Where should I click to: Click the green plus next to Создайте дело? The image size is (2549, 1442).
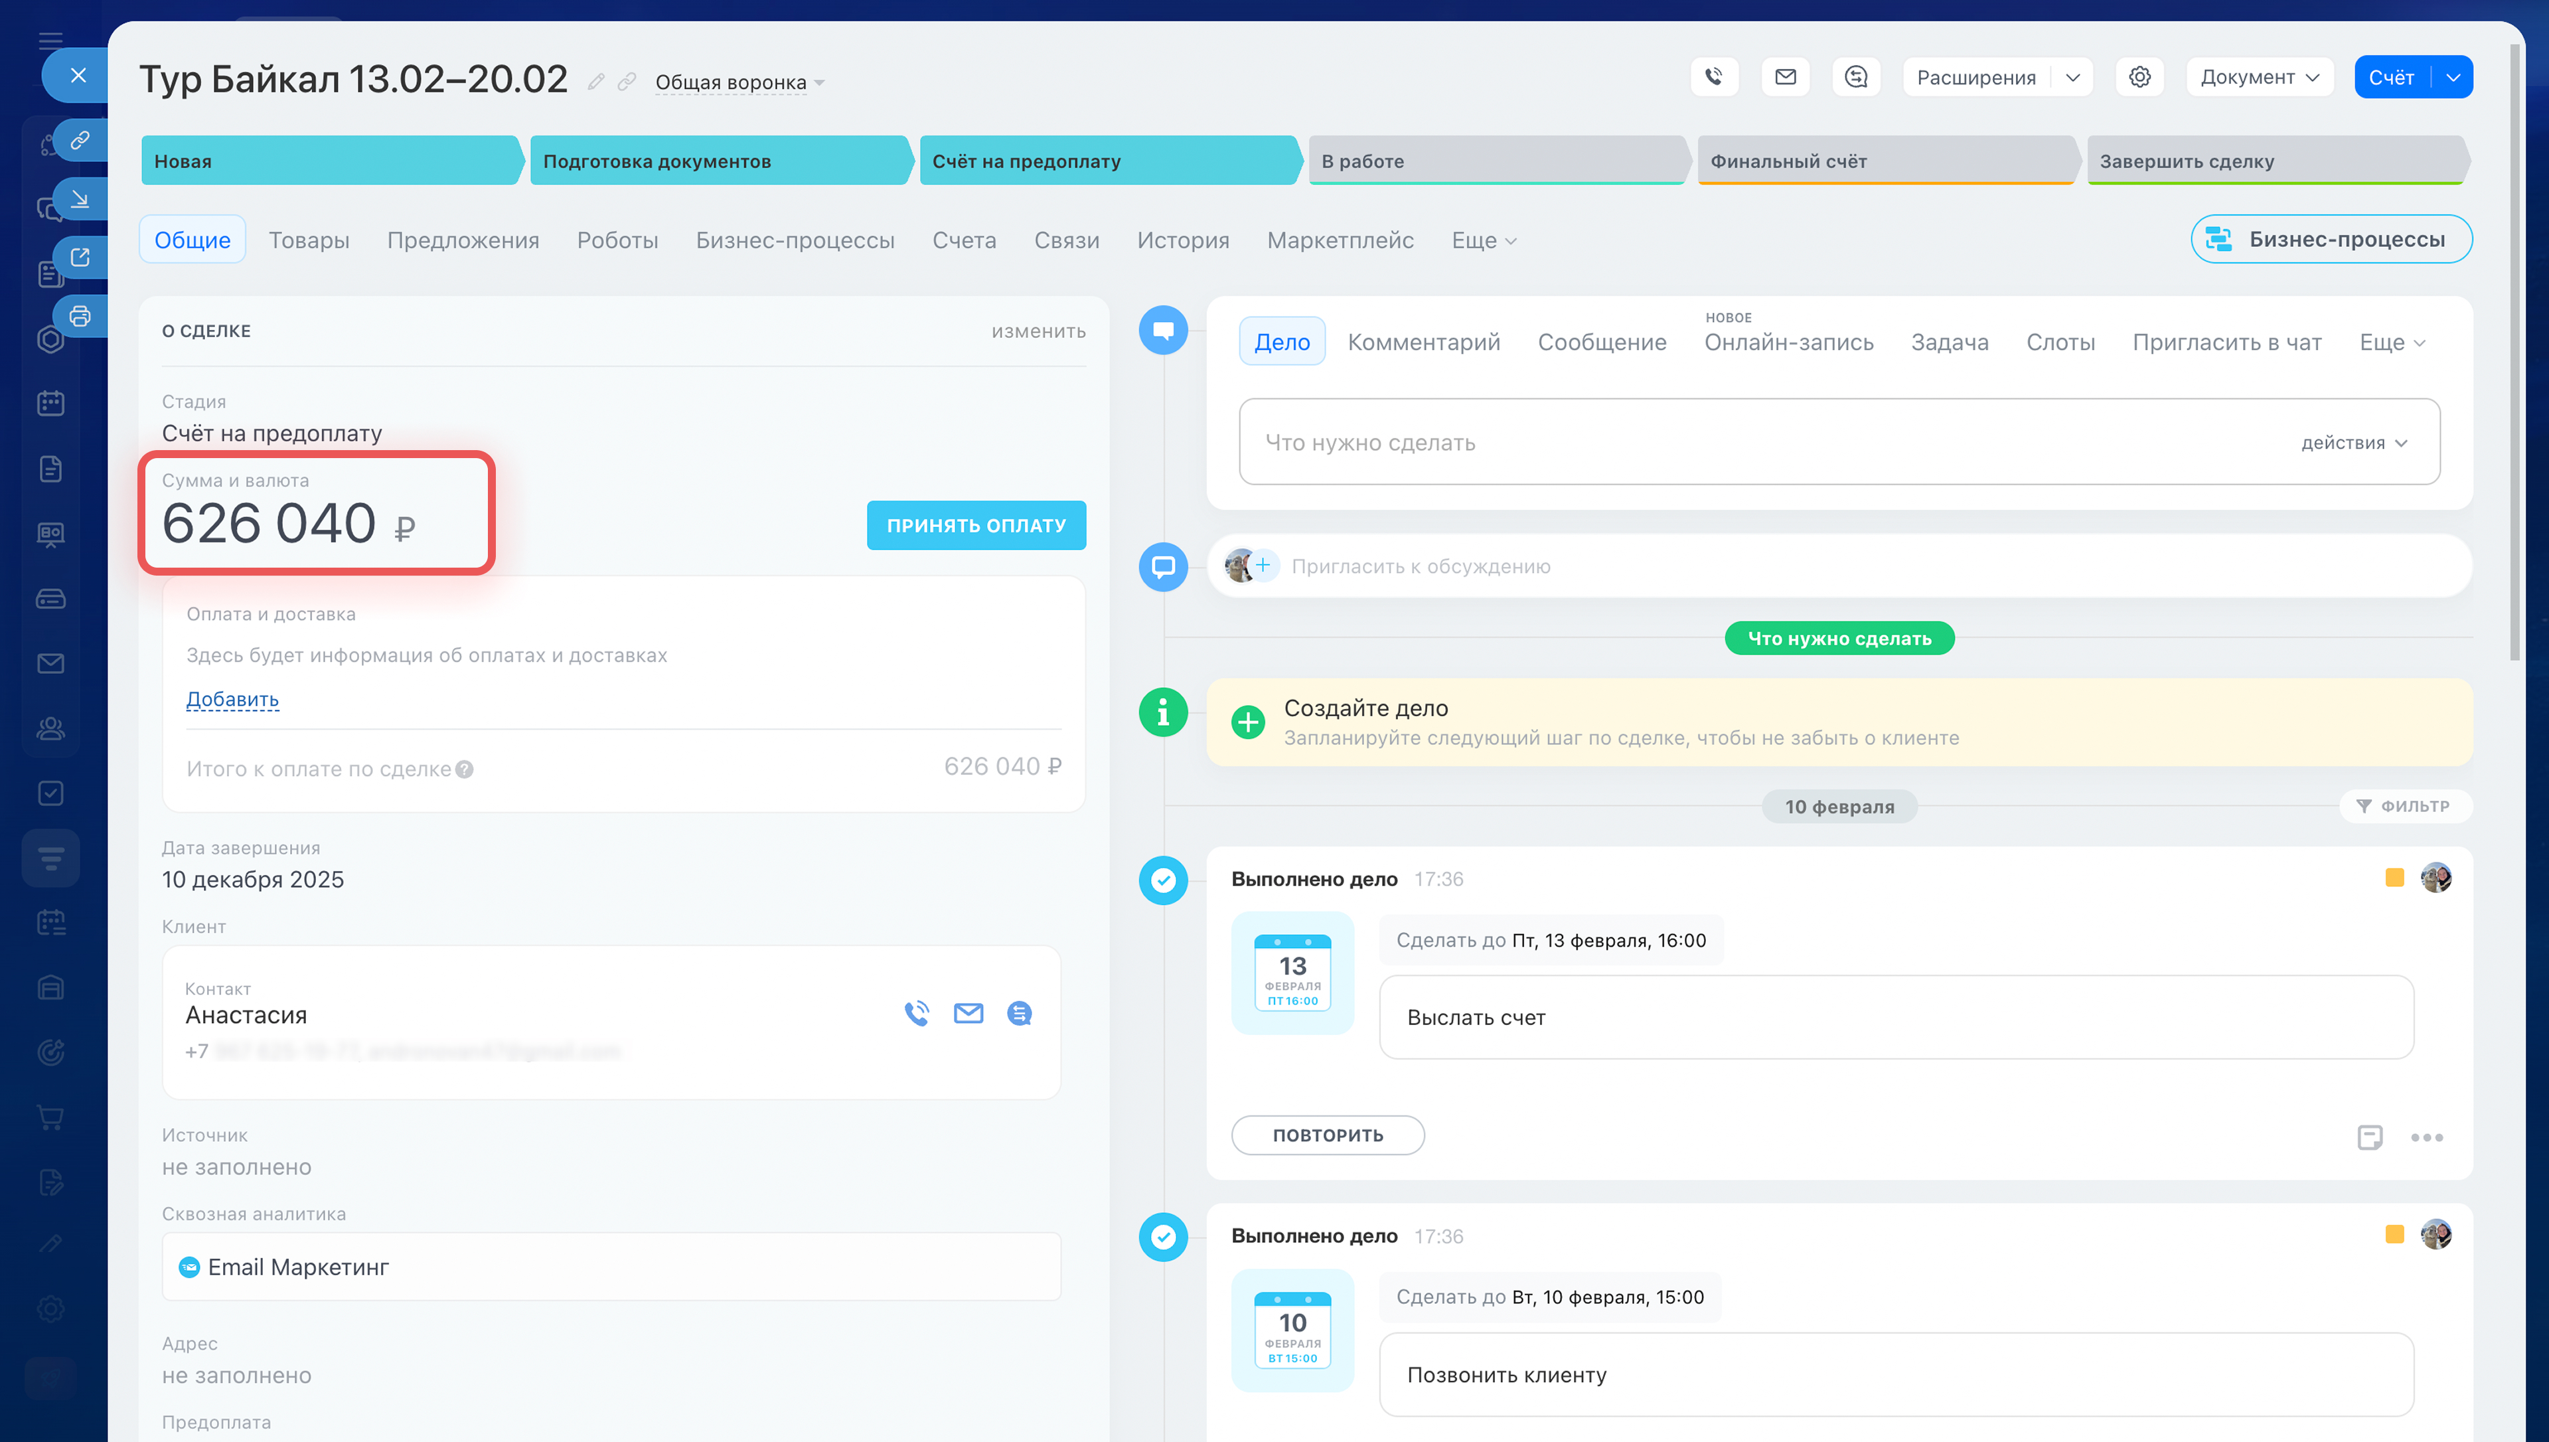pyautogui.click(x=1247, y=722)
